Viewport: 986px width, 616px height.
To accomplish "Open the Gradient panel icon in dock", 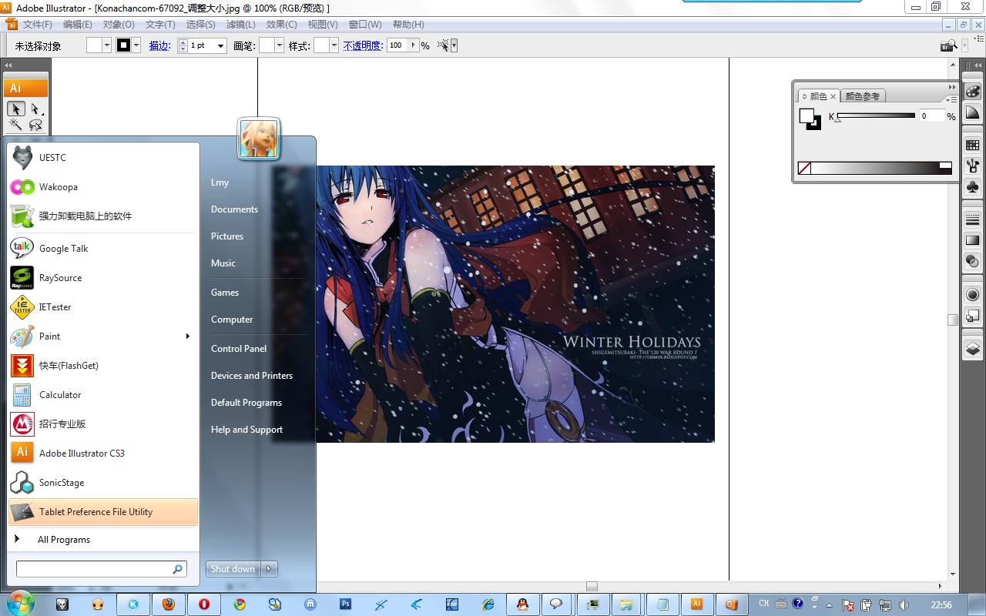I will coord(972,240).
